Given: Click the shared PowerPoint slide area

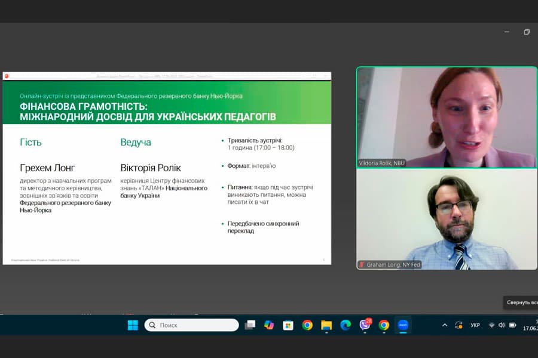Looking at the screenshot, I should click(x=167, y=172).
